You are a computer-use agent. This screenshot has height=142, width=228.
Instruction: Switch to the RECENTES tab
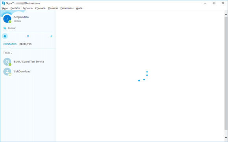point(26,44)
